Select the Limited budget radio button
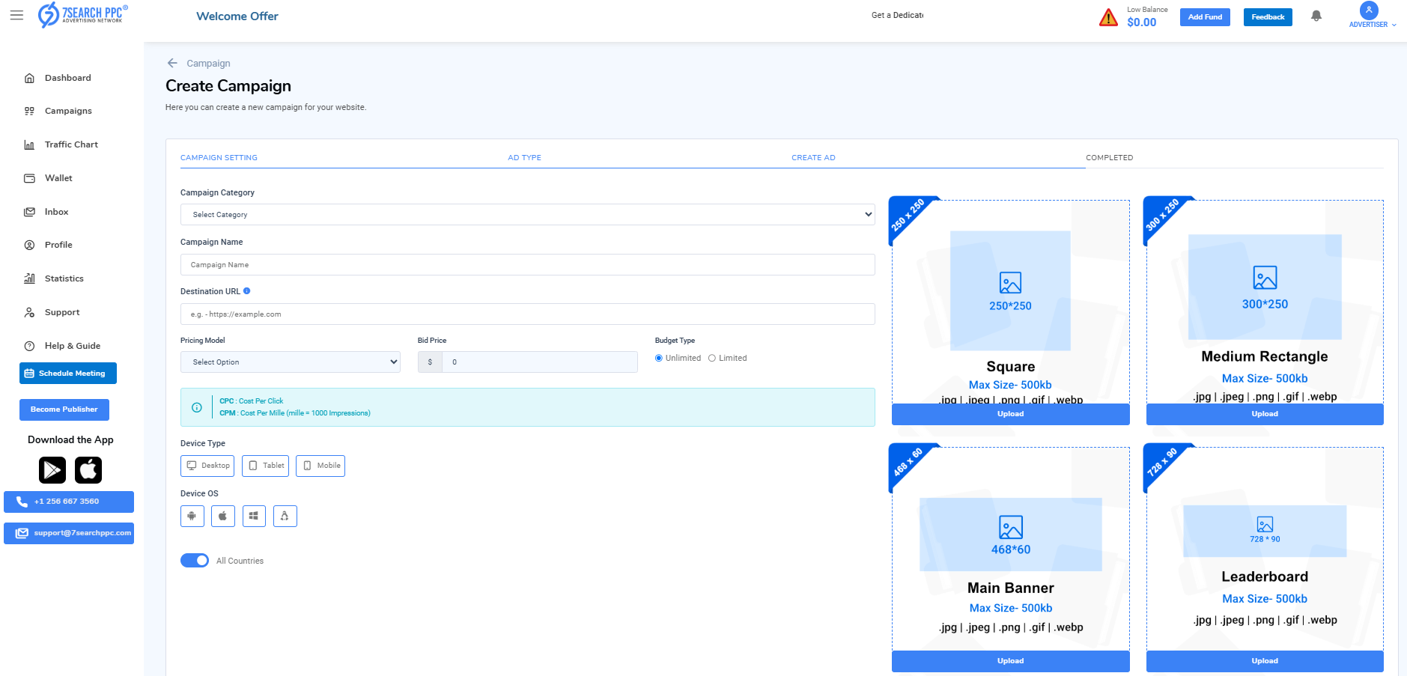Image resolution: width=1407 pixels, height=676 pixels. point(712,358)
